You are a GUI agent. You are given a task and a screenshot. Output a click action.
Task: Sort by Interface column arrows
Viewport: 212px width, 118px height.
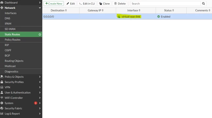tap(139, 10)
